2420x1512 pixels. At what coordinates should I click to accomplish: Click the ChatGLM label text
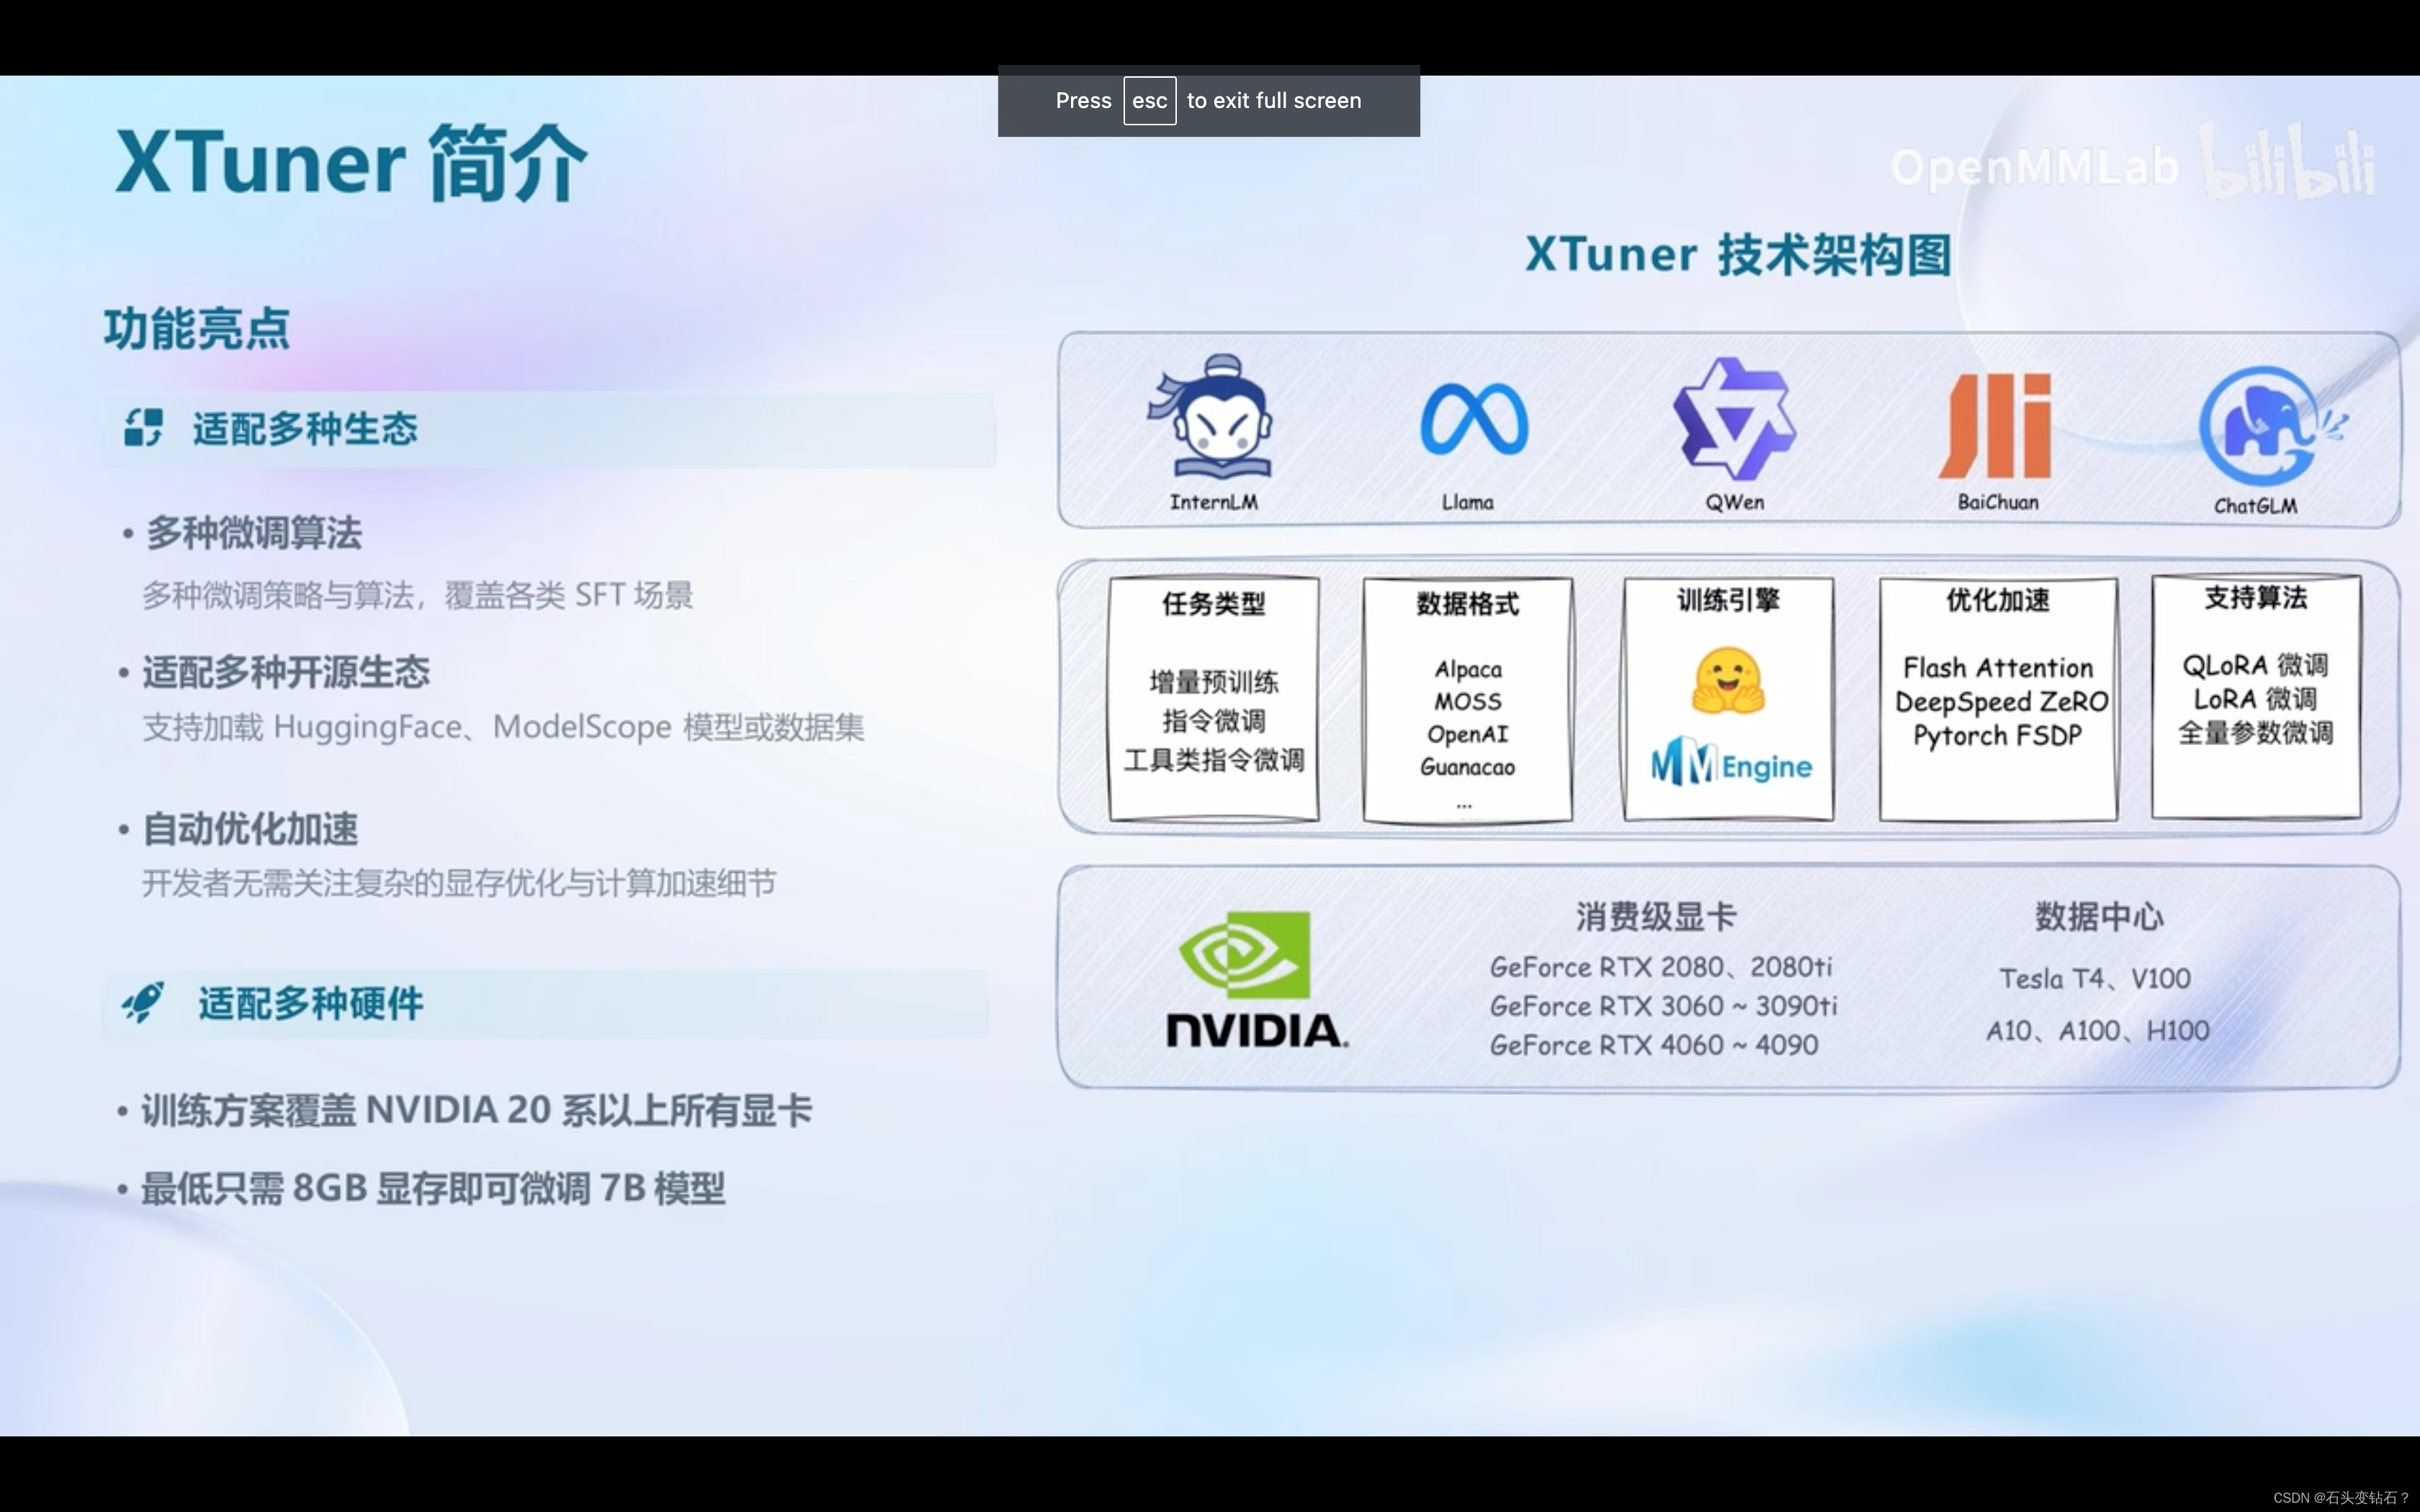point(2255,506)
